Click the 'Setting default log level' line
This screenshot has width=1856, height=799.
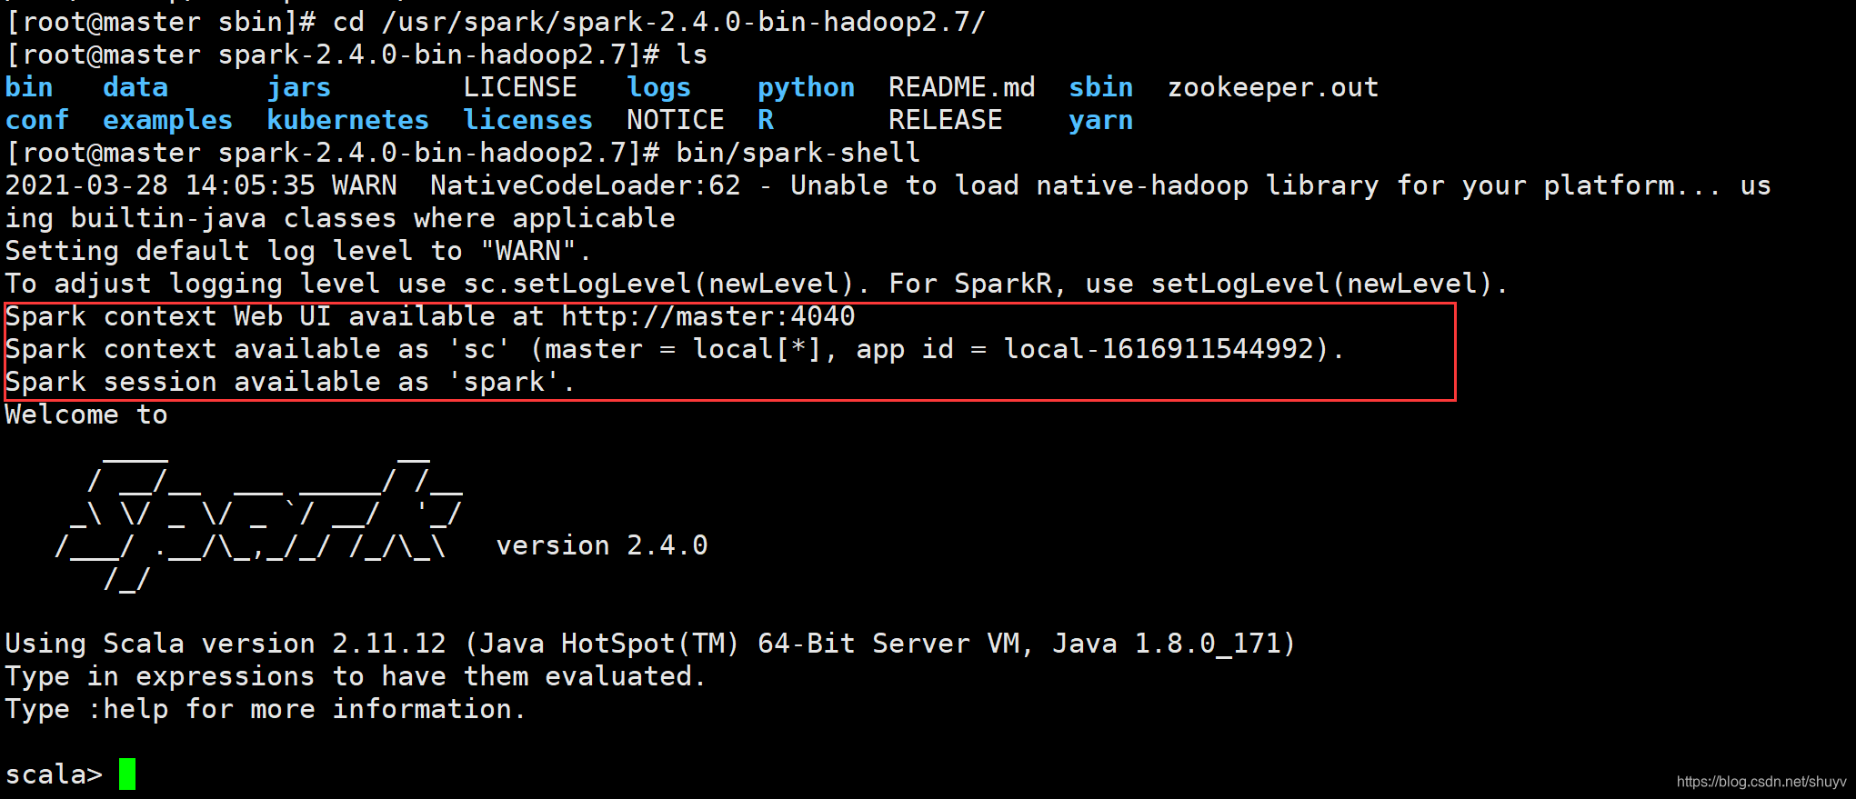(x=299, y=252)
